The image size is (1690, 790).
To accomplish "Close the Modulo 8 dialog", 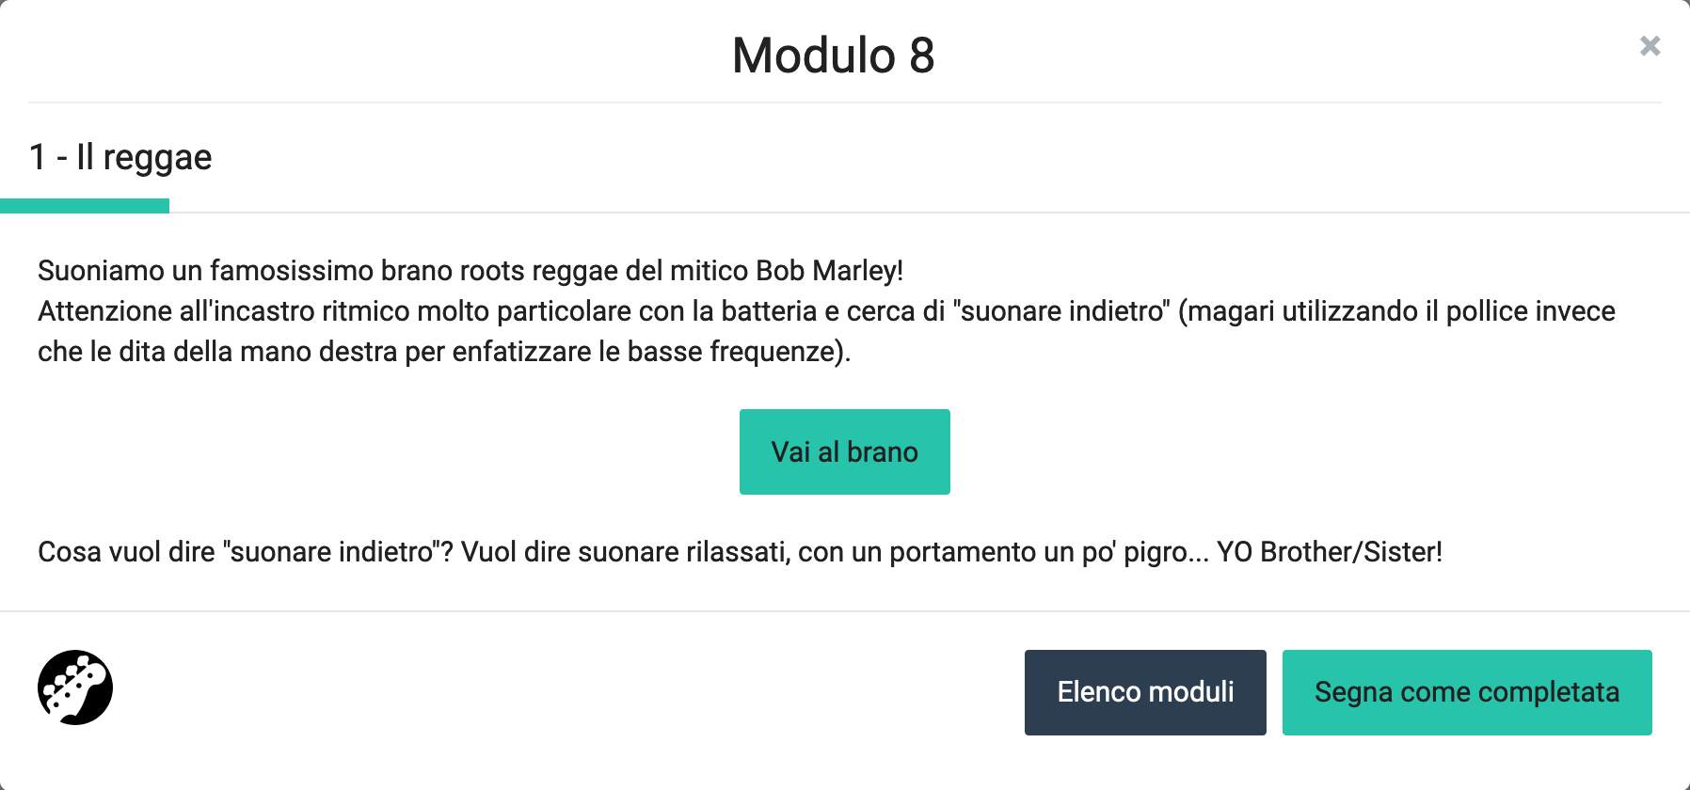I will [x=1650, y=46].
